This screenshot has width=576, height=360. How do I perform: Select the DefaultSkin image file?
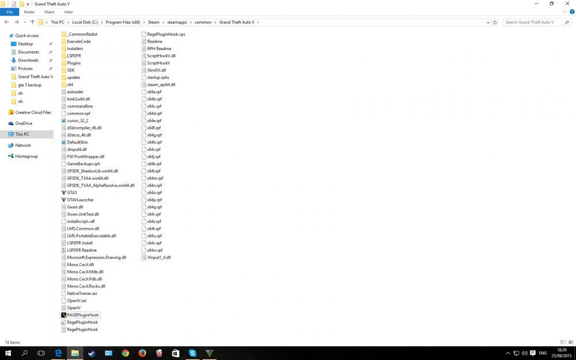(x=74, y=142)
